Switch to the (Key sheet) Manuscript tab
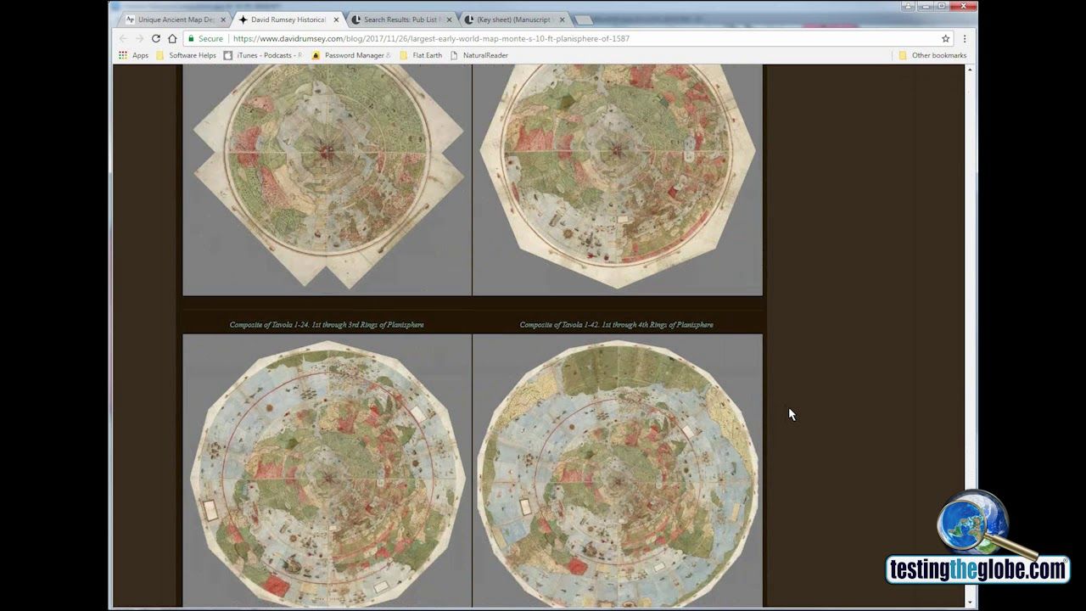1086x611 pixels. (511, 20)
